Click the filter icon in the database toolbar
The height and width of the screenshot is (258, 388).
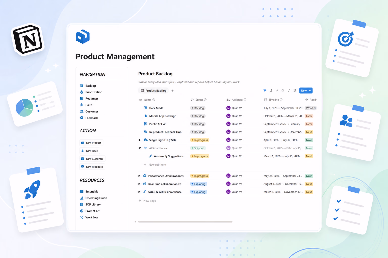pyautogui.click(x=265, y=91)
